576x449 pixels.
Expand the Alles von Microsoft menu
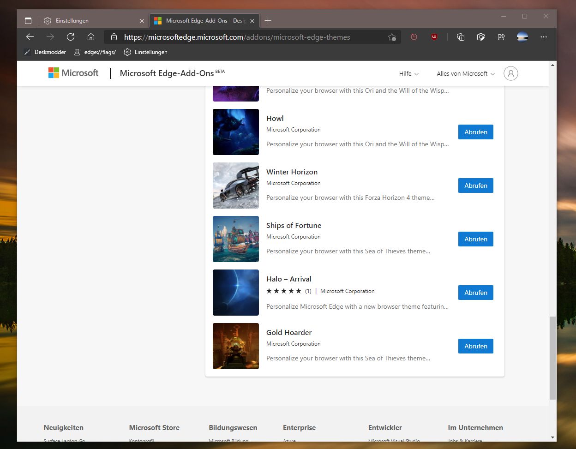[x=466, y=74]
